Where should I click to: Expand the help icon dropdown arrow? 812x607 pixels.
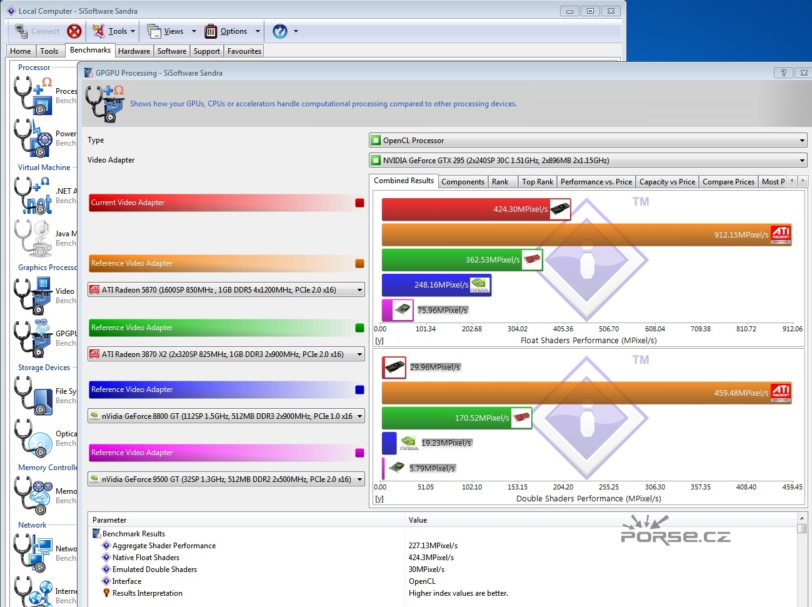click(296, 31)
